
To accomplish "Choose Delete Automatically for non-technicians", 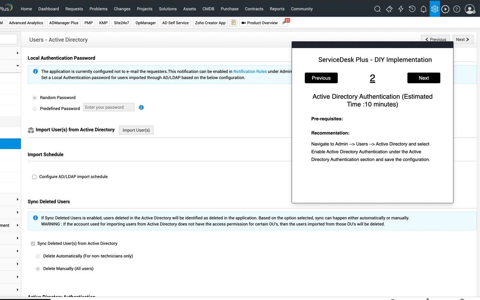I will (38, 256).
